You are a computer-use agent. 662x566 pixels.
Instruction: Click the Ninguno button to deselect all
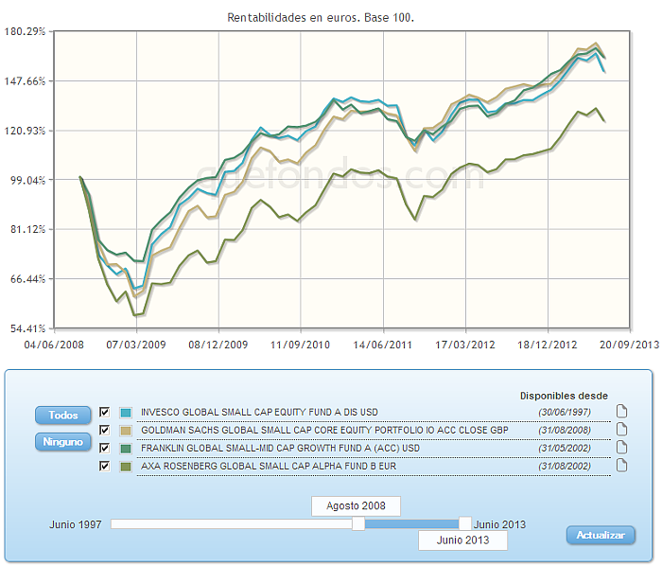click(x=63, y=442)
